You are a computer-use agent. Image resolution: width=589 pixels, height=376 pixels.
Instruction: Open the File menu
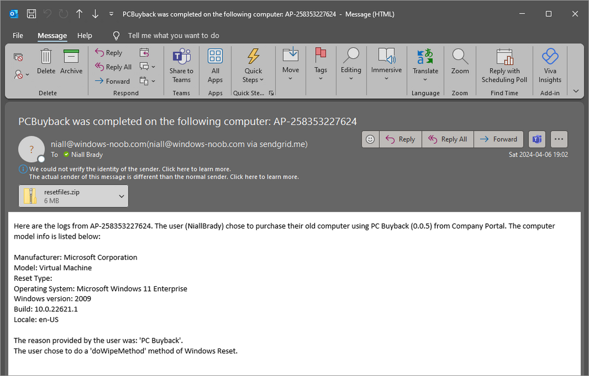18,36
